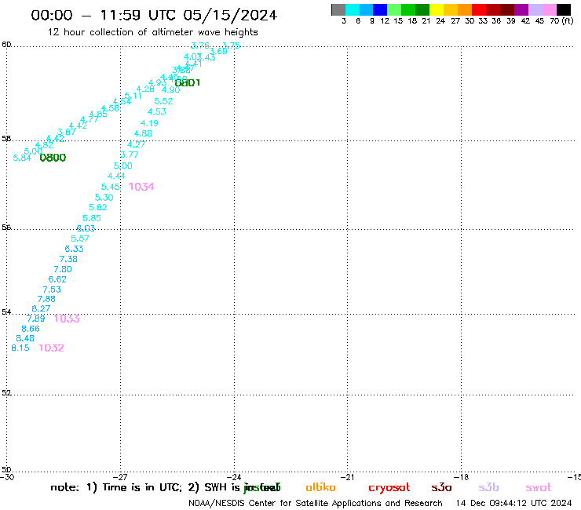The image size is (581, 510).
Task: Click the green time stamp '0801'
Action: click(188, 83)
